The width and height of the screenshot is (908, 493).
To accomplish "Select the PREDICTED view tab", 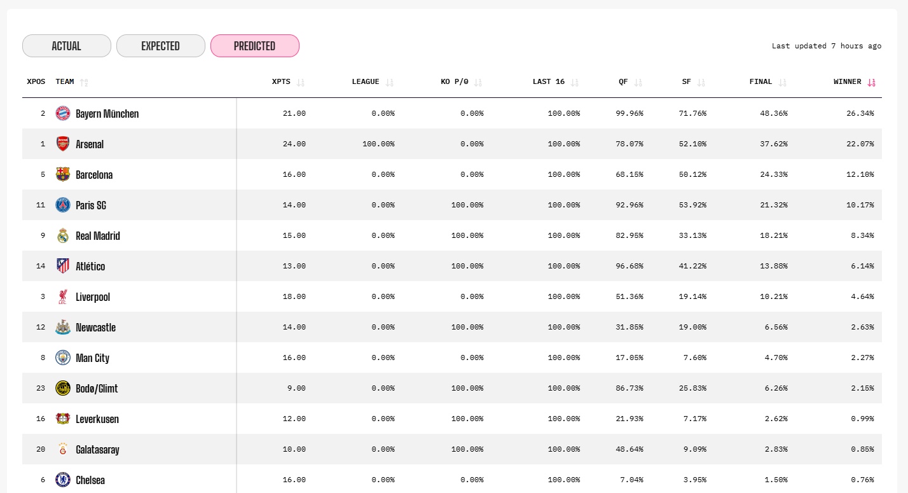I will (x=254, y=46).
